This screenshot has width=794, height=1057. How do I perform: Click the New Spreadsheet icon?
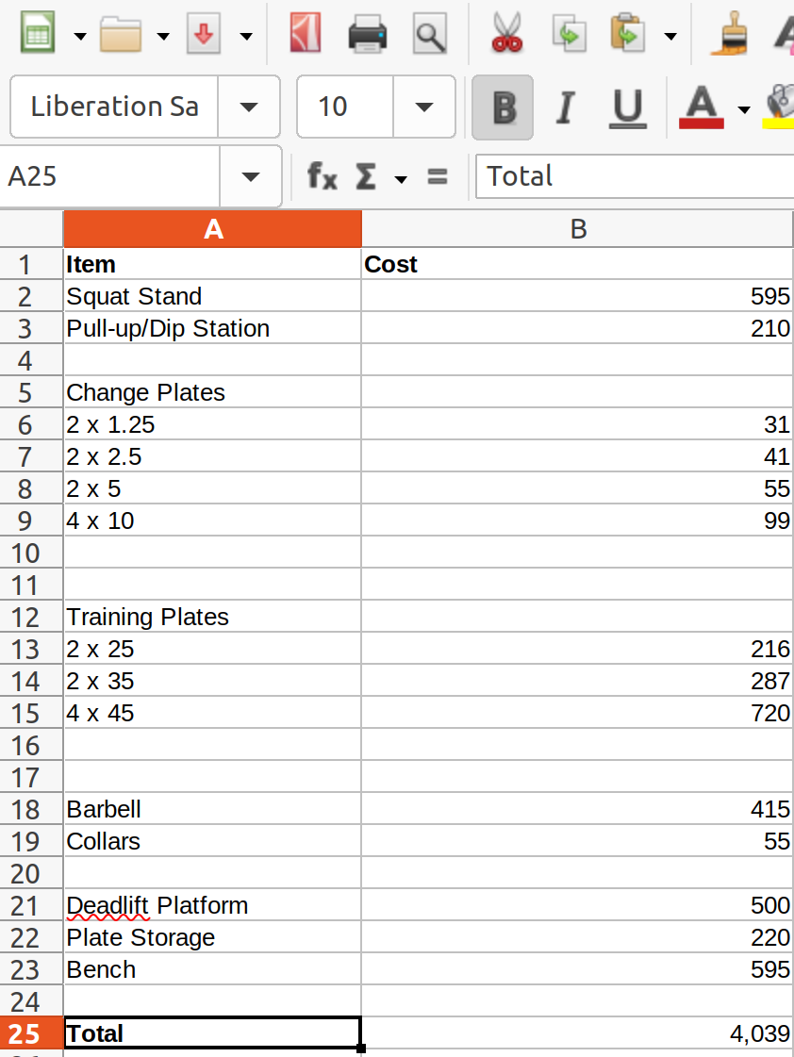37,35
